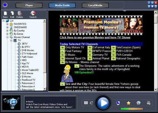Viewport: 158px width, 113px height.
Task: Expand the By Country tree node
Action: pos(7,31)
